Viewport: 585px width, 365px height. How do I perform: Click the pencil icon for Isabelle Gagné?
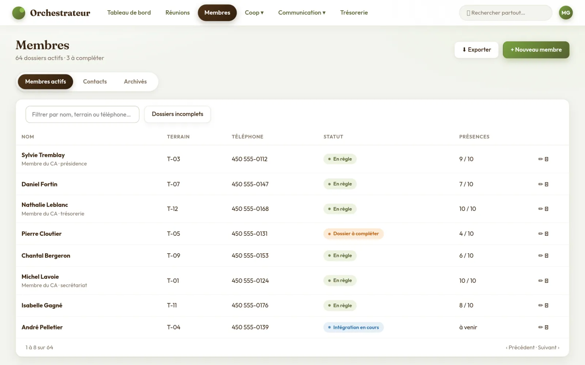pyautogui.click(x=540, y=306)
